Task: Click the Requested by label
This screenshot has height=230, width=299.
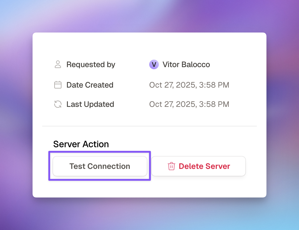Action: [x=90, y=64]
